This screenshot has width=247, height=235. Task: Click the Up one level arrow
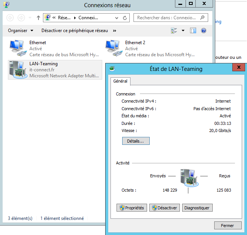(x=38, y=18)
